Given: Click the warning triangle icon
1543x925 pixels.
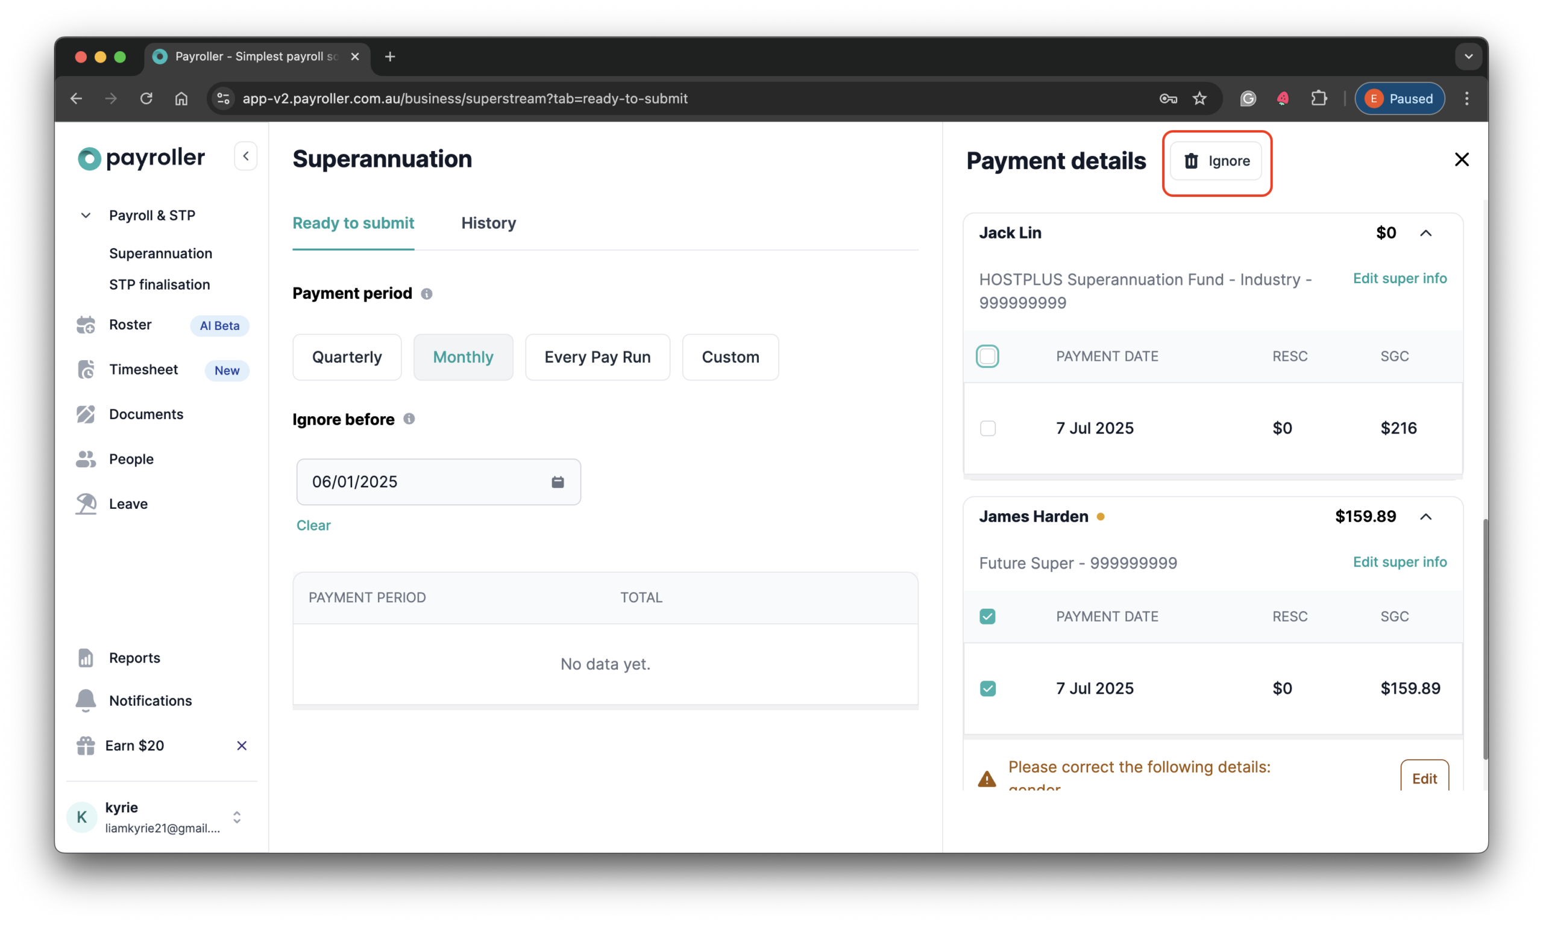Looking at the screenshot, I should (x=987, y=779).
